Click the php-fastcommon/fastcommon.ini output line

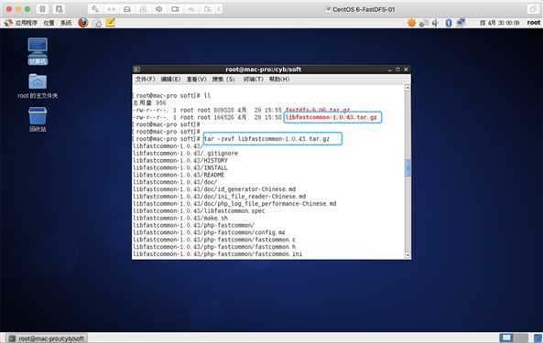pyautogui.click(x=218, y=254)
